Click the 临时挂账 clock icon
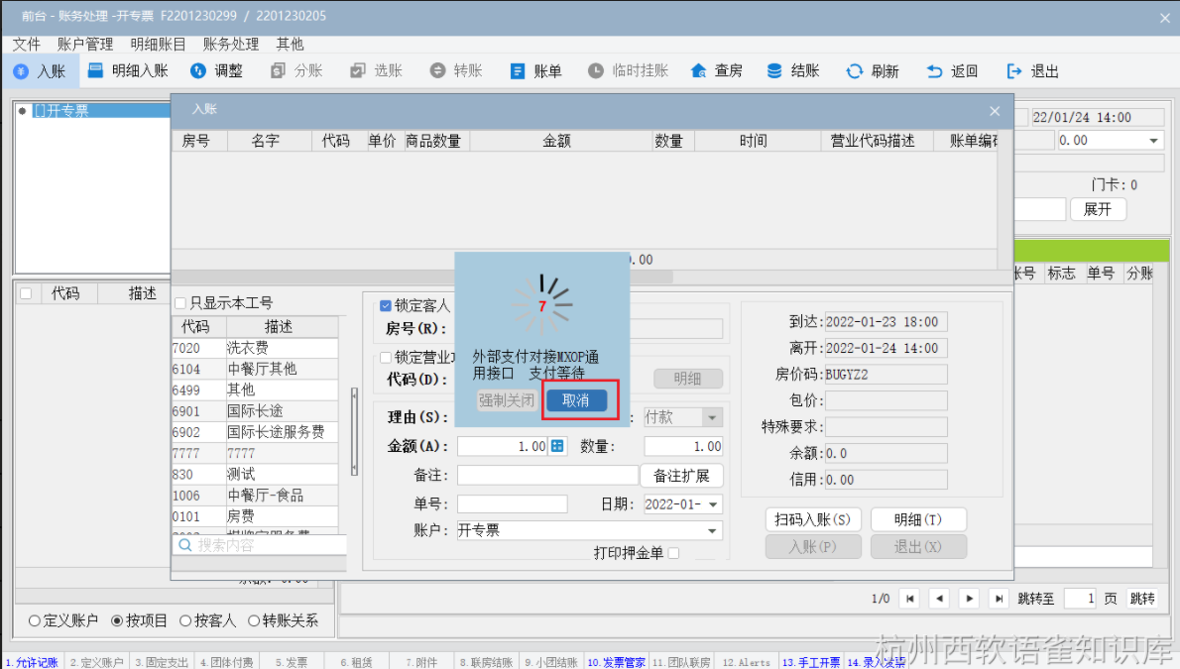The image size is (1180, 669). click(x=595, y=70)
